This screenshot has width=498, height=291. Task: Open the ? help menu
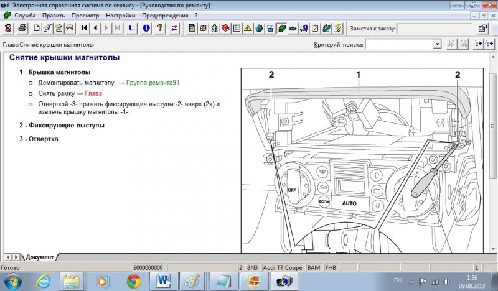click(x=196, y=15)
